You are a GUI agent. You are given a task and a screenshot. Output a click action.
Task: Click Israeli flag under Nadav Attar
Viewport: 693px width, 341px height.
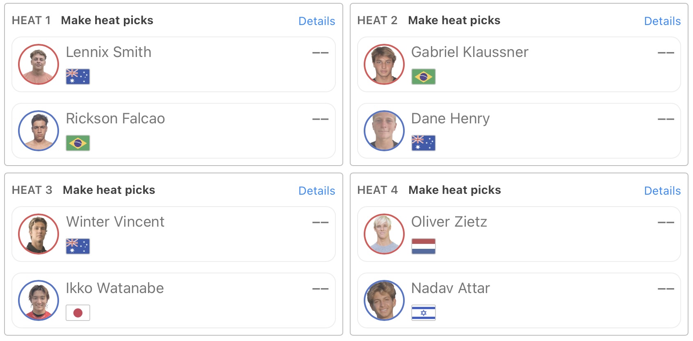(x=424, y=313)
